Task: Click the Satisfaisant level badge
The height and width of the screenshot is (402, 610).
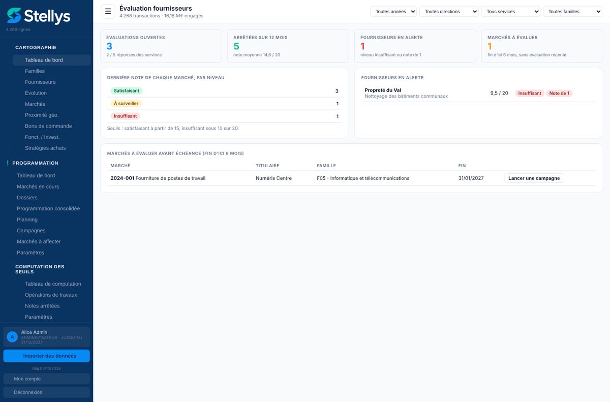Action: [127, 91]
